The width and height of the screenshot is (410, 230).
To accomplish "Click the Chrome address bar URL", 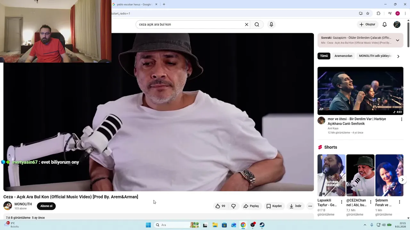I will click(x=120, y=13).
